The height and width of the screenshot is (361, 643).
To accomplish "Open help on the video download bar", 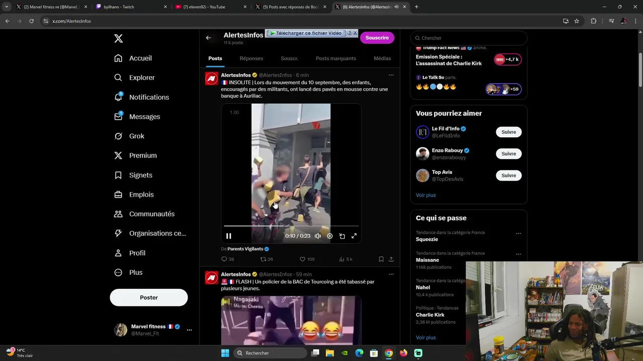I will (x=350, y=33).
